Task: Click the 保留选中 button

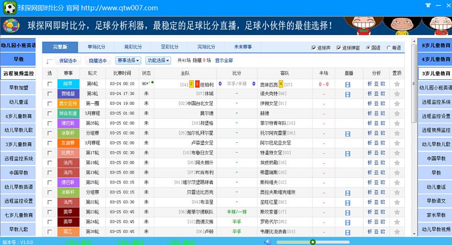Action: click(67, 61)
